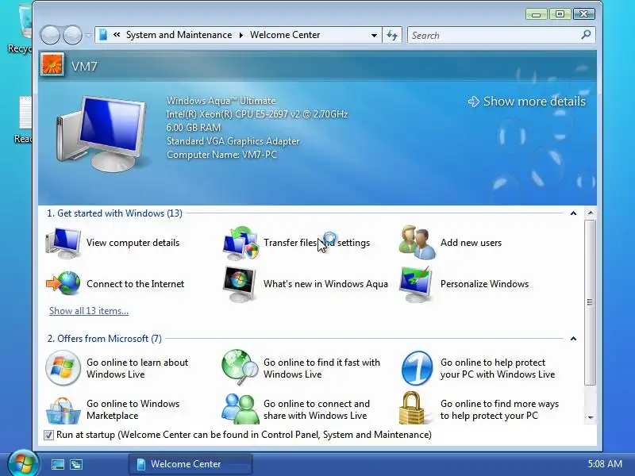Click the scrollbar down arrow
Screen dimensions: 635x476
[x=591, y=417]
